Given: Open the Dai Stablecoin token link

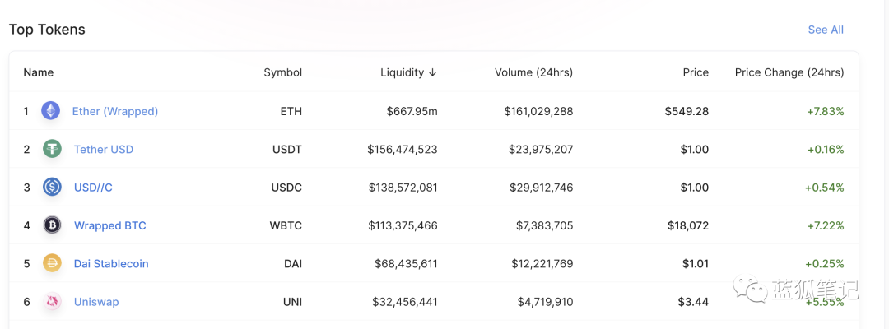Looking at the screenshot, I should coord(111,264).
